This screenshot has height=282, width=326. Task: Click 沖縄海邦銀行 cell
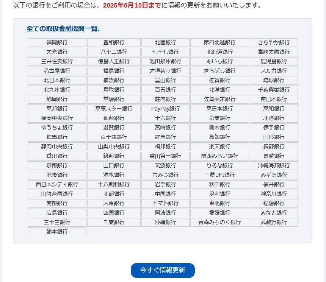coord(274,165)
